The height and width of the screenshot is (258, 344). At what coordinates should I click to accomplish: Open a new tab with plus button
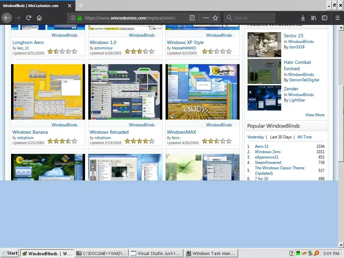(81, 5)
